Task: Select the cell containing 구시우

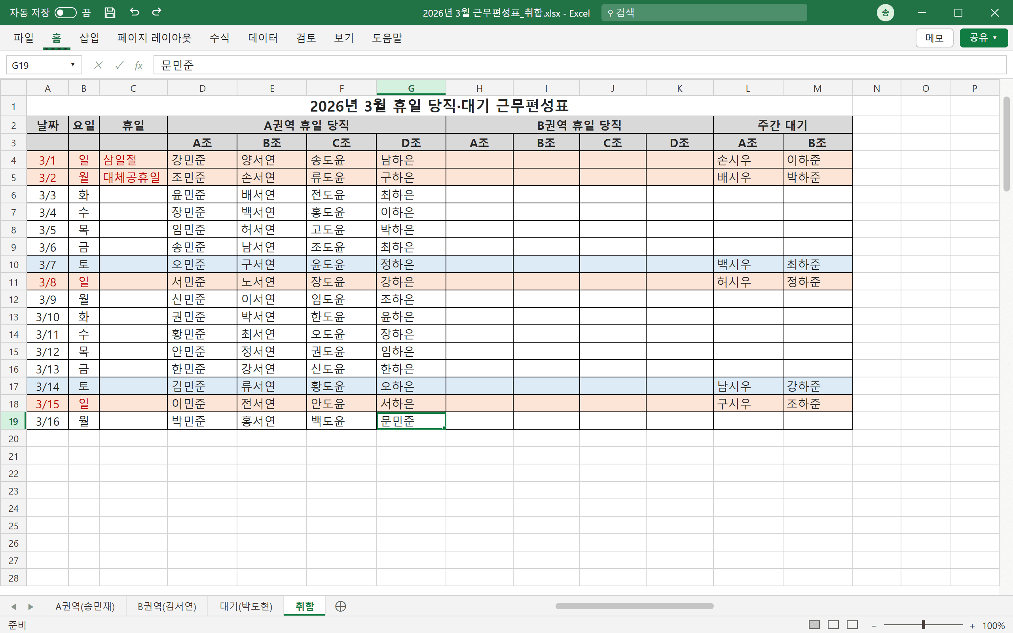Action: 747,404
